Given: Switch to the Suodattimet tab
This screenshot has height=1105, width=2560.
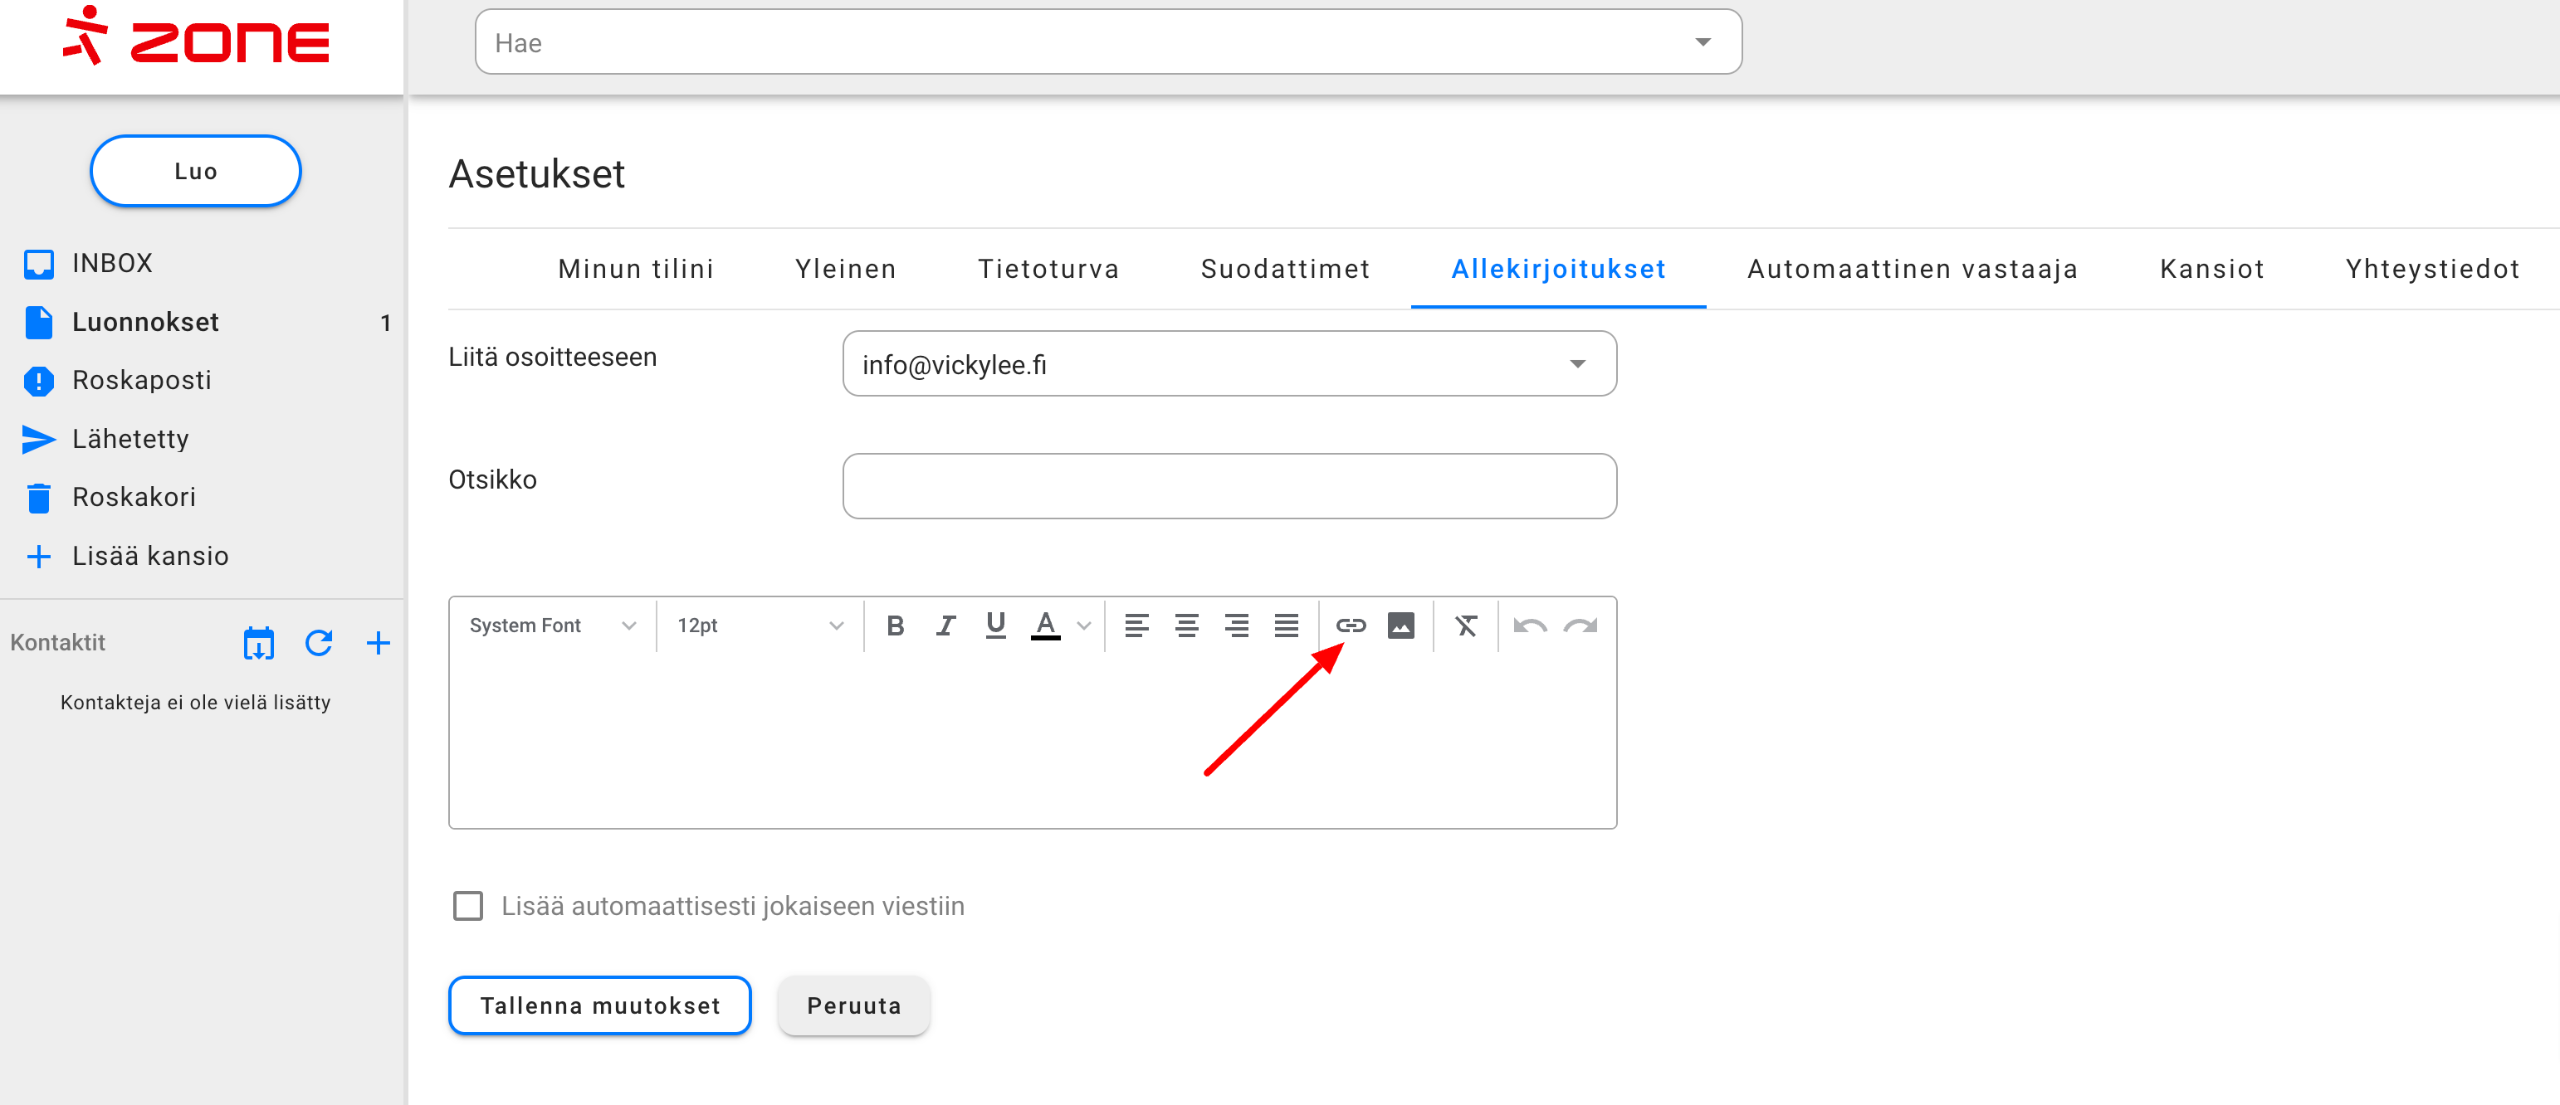Looking at the screenshot, I should 1285,269.
